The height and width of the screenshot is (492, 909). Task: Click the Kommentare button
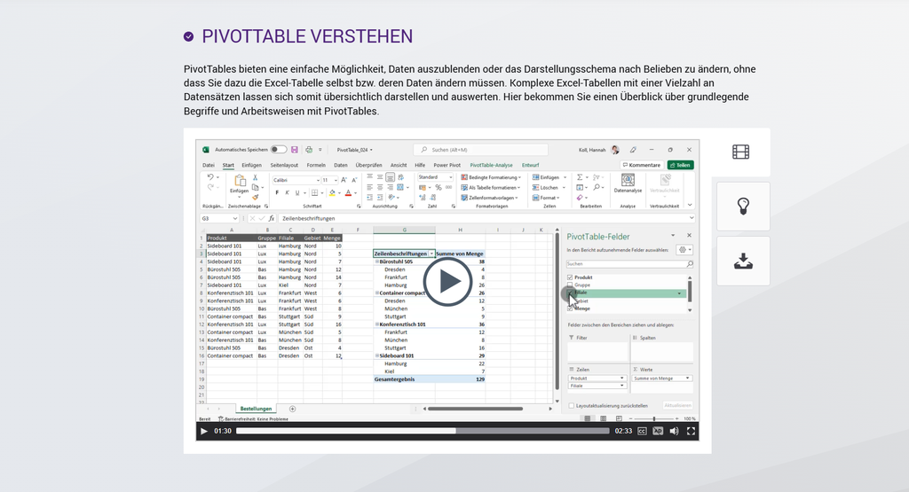641,165
